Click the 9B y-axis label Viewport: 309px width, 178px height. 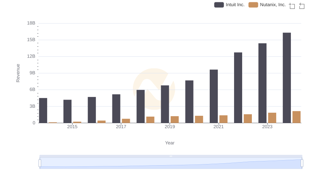[32, 73]
